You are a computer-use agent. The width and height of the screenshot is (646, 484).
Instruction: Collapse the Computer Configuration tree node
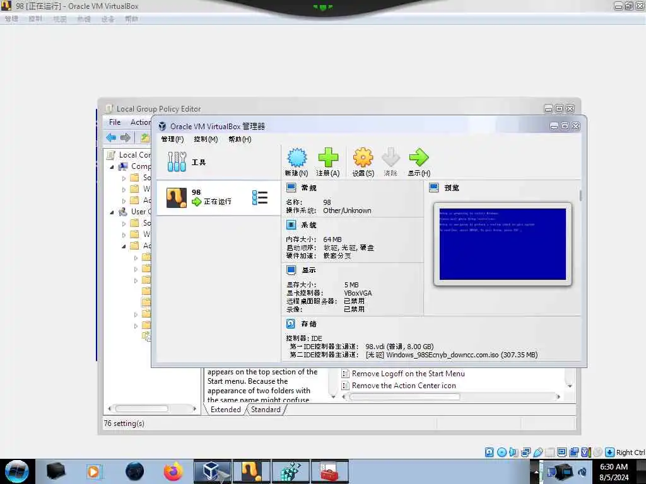click(112, 166)
